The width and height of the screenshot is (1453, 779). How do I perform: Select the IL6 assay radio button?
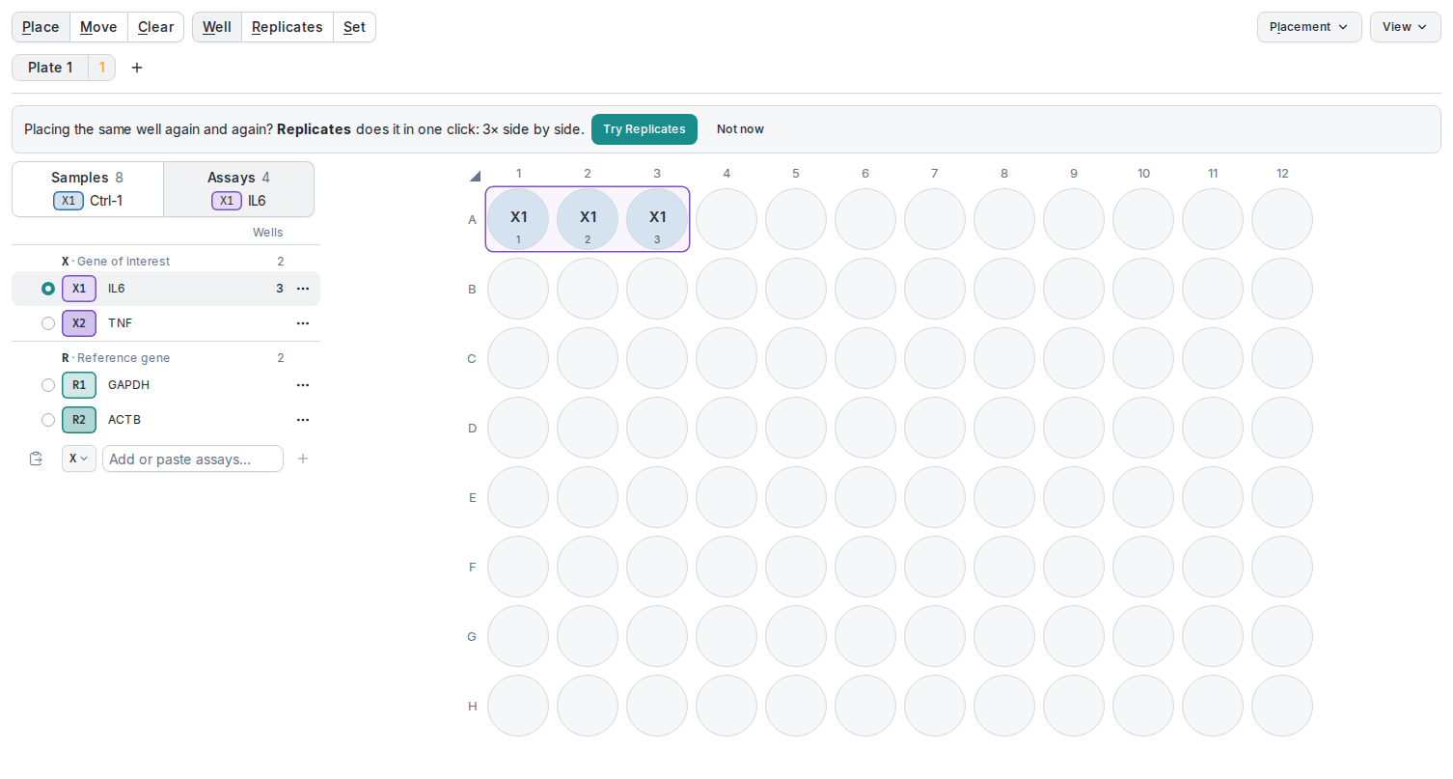pyautogui.click(x=48, y=289)
